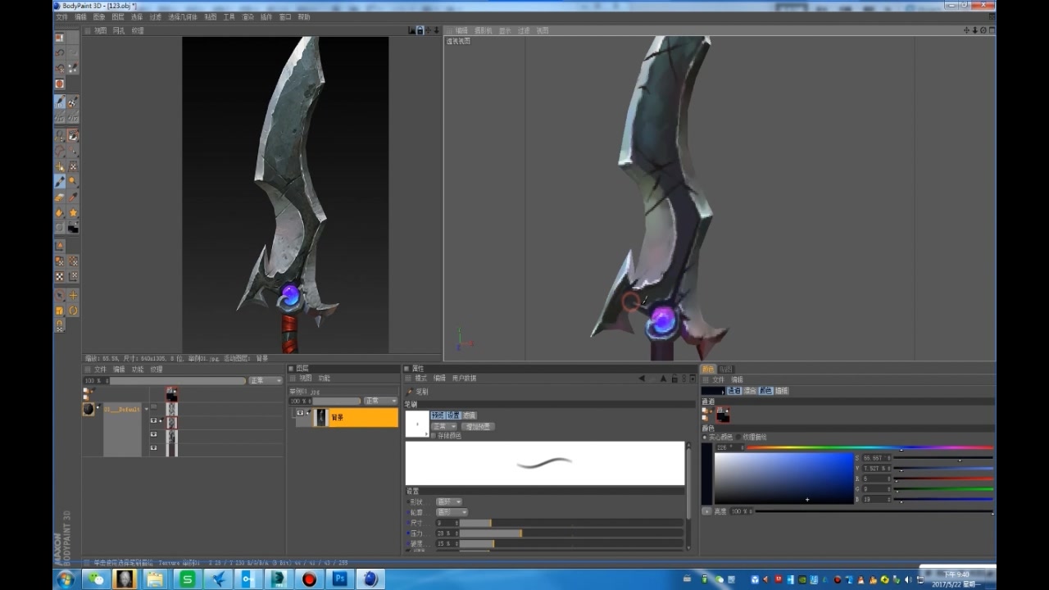
Task: Click the magnifier zoom tool
Action: pos(73,181)
